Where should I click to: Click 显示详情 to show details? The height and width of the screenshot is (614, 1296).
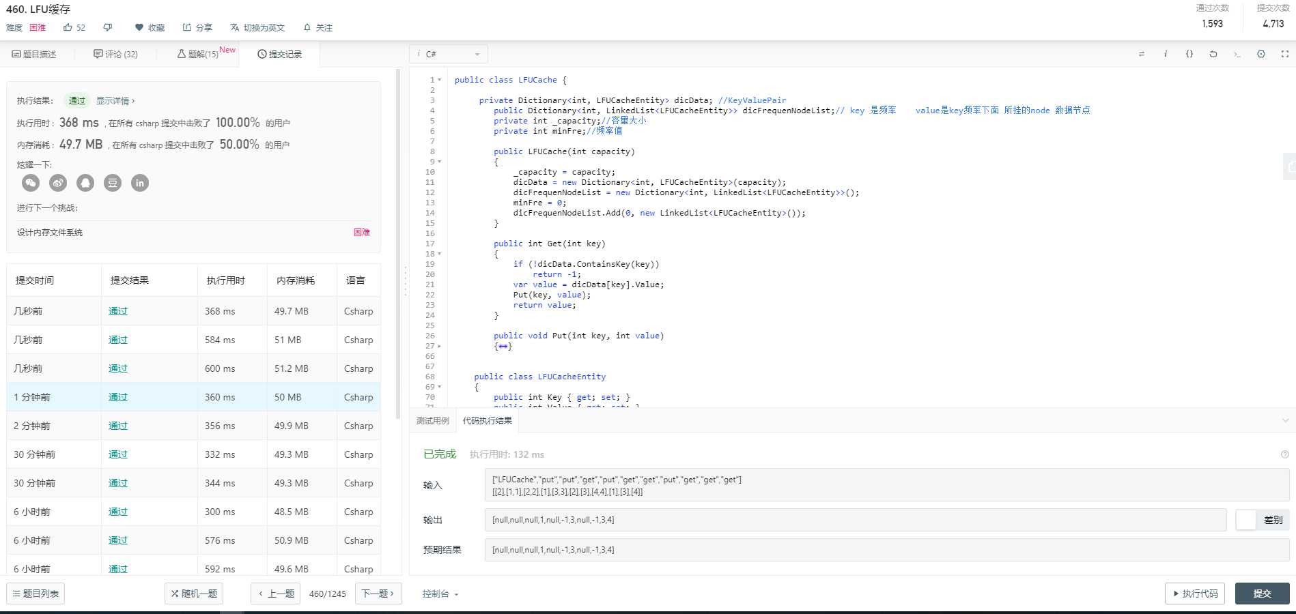pos(115,100)
